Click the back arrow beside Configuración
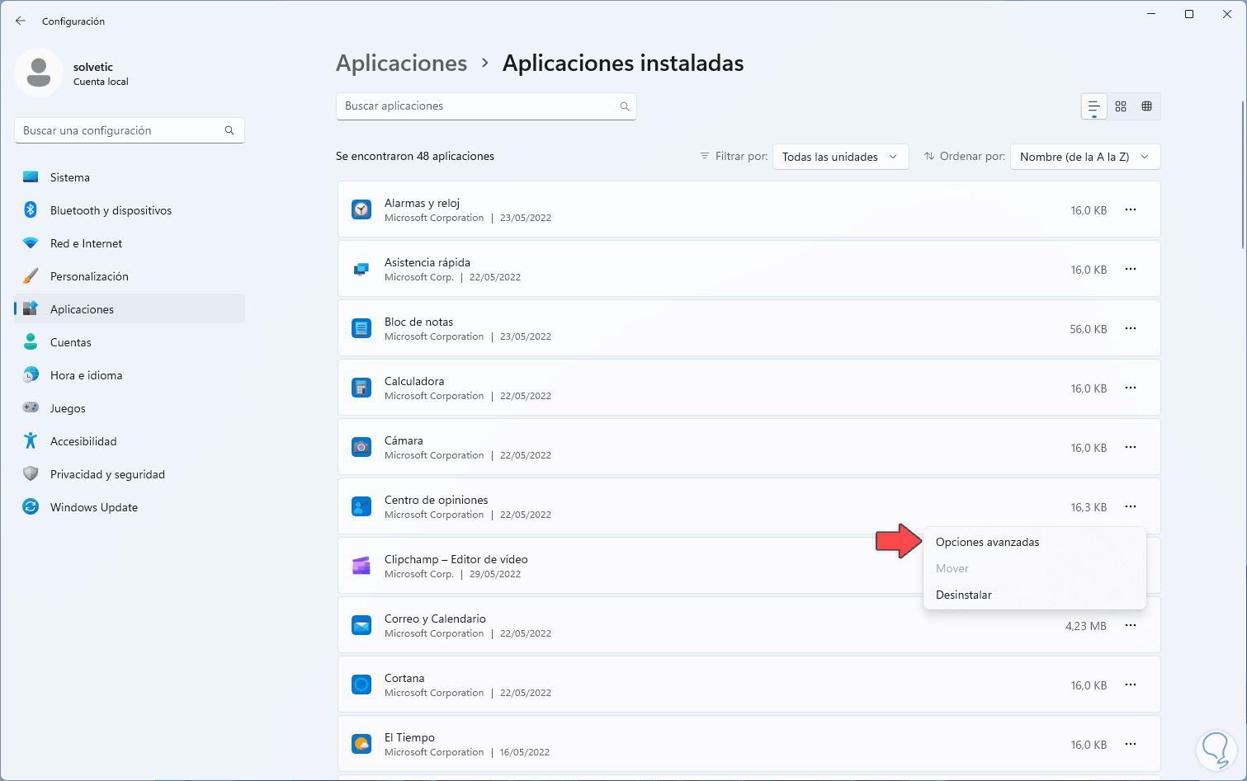1247x781 pixels. tap(21, 21)
